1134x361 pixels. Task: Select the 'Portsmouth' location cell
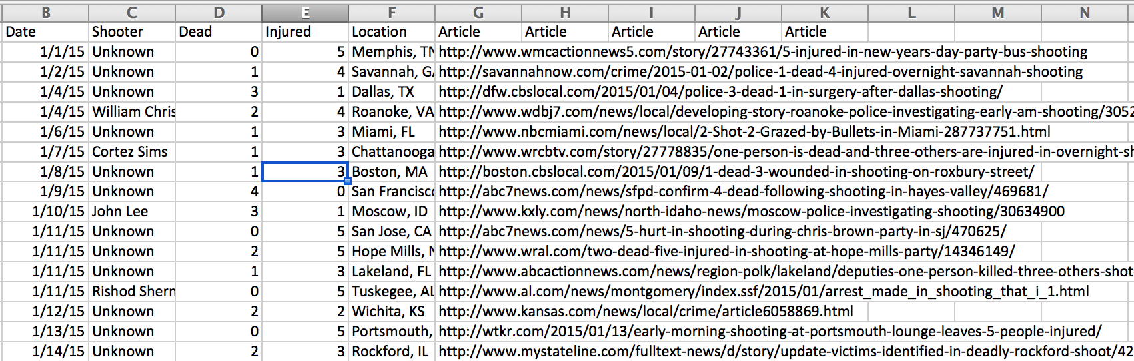click(x=392, y=332)
